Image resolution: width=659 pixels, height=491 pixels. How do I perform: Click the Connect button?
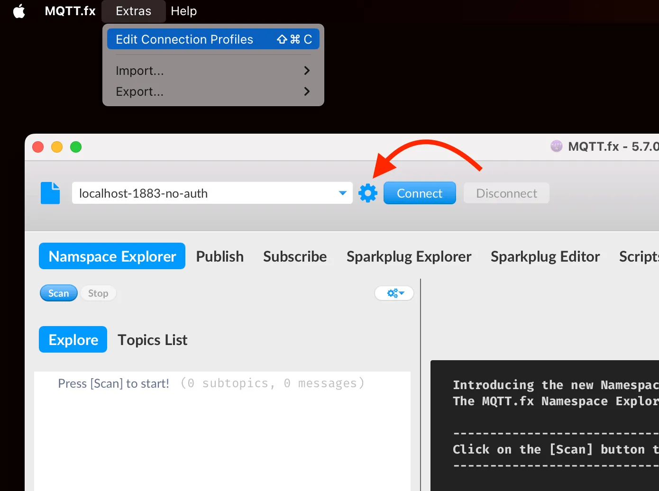point(420,193)
